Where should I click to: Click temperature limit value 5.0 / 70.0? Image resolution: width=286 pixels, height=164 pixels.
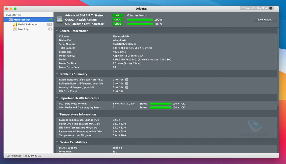[119, 135]
